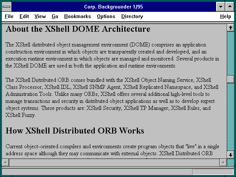Click the horizontal scrollbar right arrow
The height and width of the screenshot is (177, 236).
pos(223,163)
